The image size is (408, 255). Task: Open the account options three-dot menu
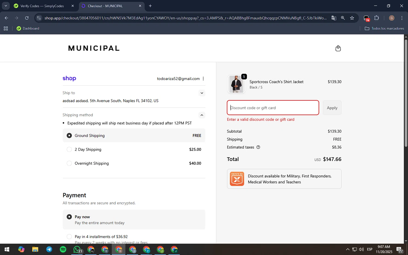[x=203, y=79]
